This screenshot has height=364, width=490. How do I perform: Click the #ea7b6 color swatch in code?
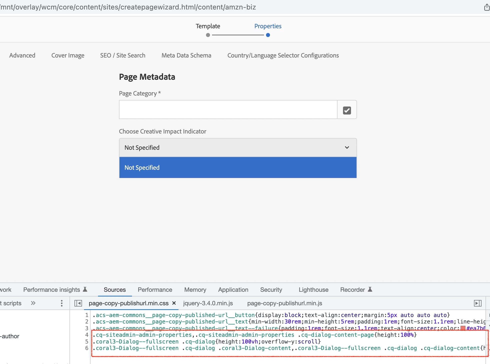point(463,328)
